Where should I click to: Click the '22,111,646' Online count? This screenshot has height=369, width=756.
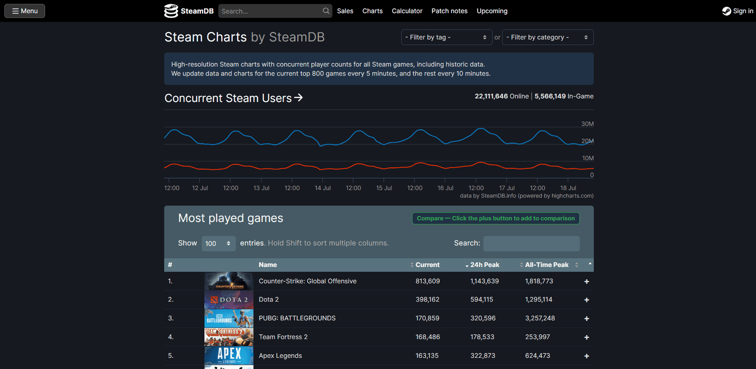[491, 96]
